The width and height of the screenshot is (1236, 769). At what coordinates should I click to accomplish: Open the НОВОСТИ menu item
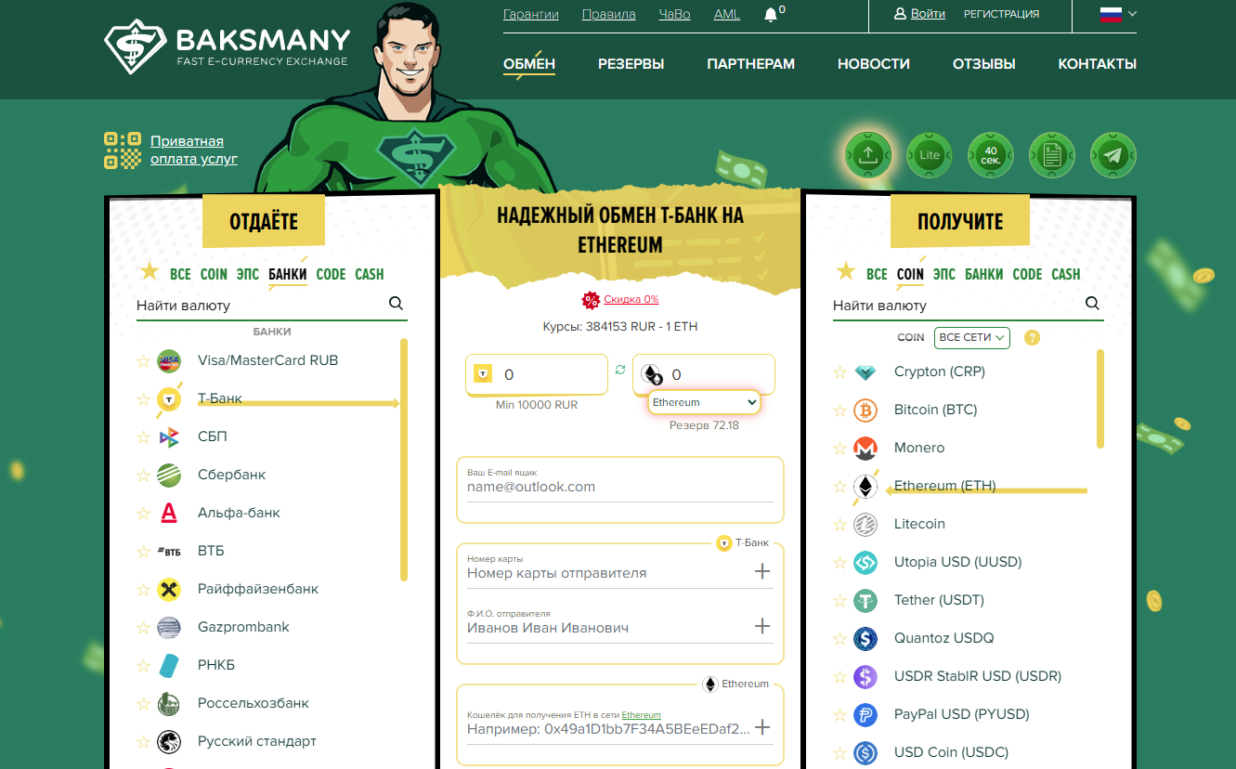click(x=874, y=64)
